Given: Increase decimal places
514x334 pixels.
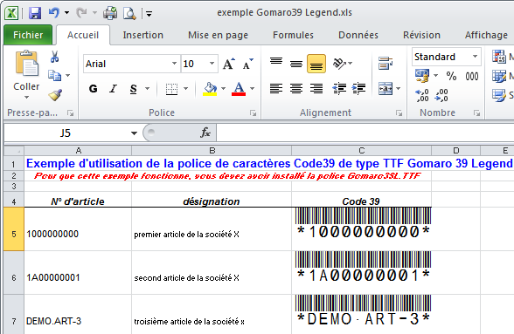Looking at the screenshot, I should pos(422,95).
